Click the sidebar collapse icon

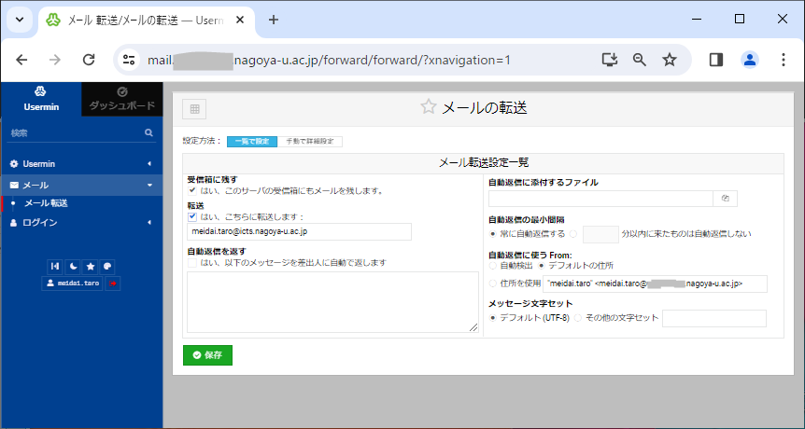pyautogui.click(x=55, y=267)
